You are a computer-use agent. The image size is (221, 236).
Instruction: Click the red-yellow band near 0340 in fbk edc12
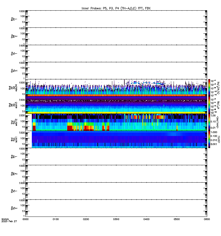135,117
